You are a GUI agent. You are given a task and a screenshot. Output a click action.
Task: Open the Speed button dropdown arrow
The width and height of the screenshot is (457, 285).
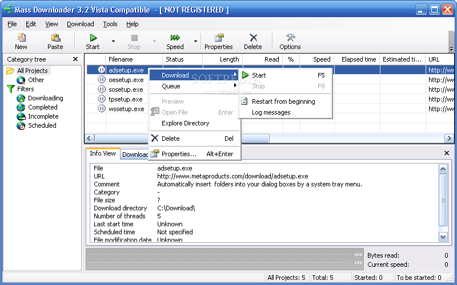click(195, 41)
